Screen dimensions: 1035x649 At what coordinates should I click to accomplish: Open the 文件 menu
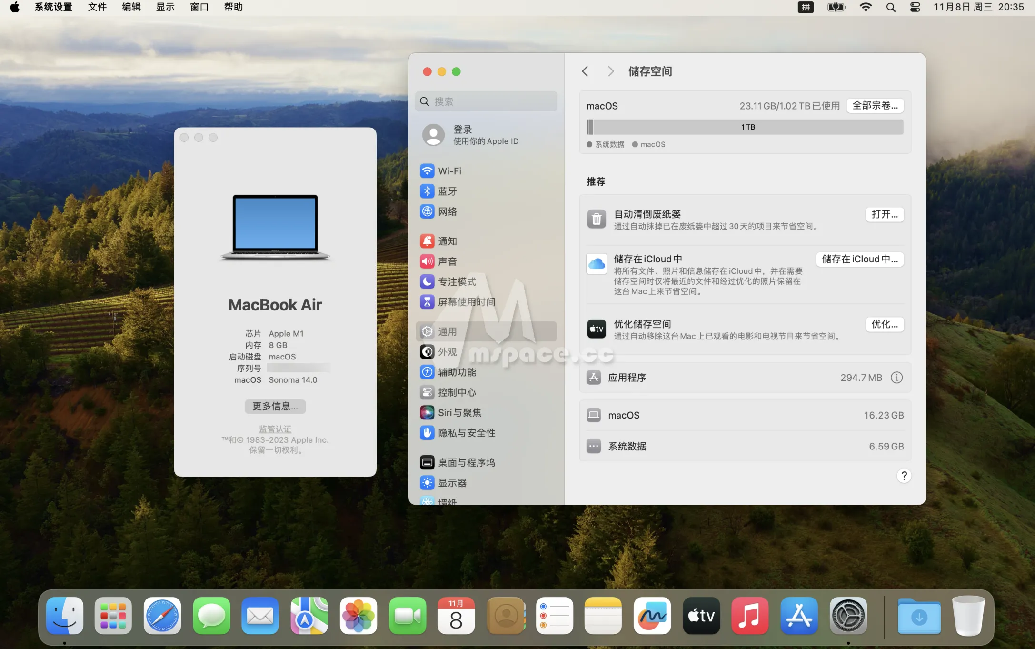97,7
